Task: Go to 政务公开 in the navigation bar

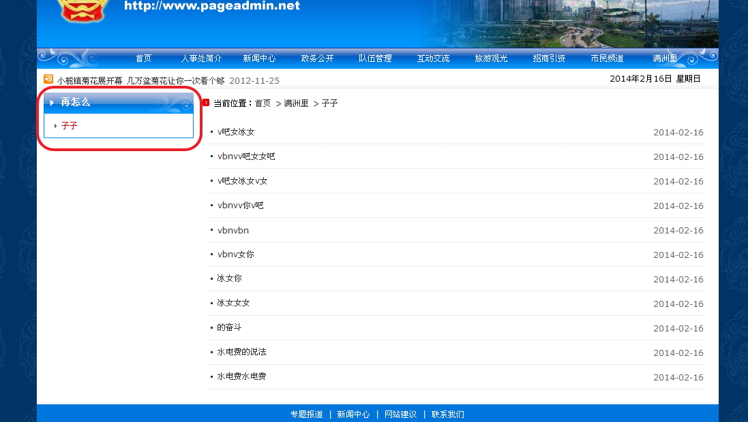Action: (x=317, y=59)
